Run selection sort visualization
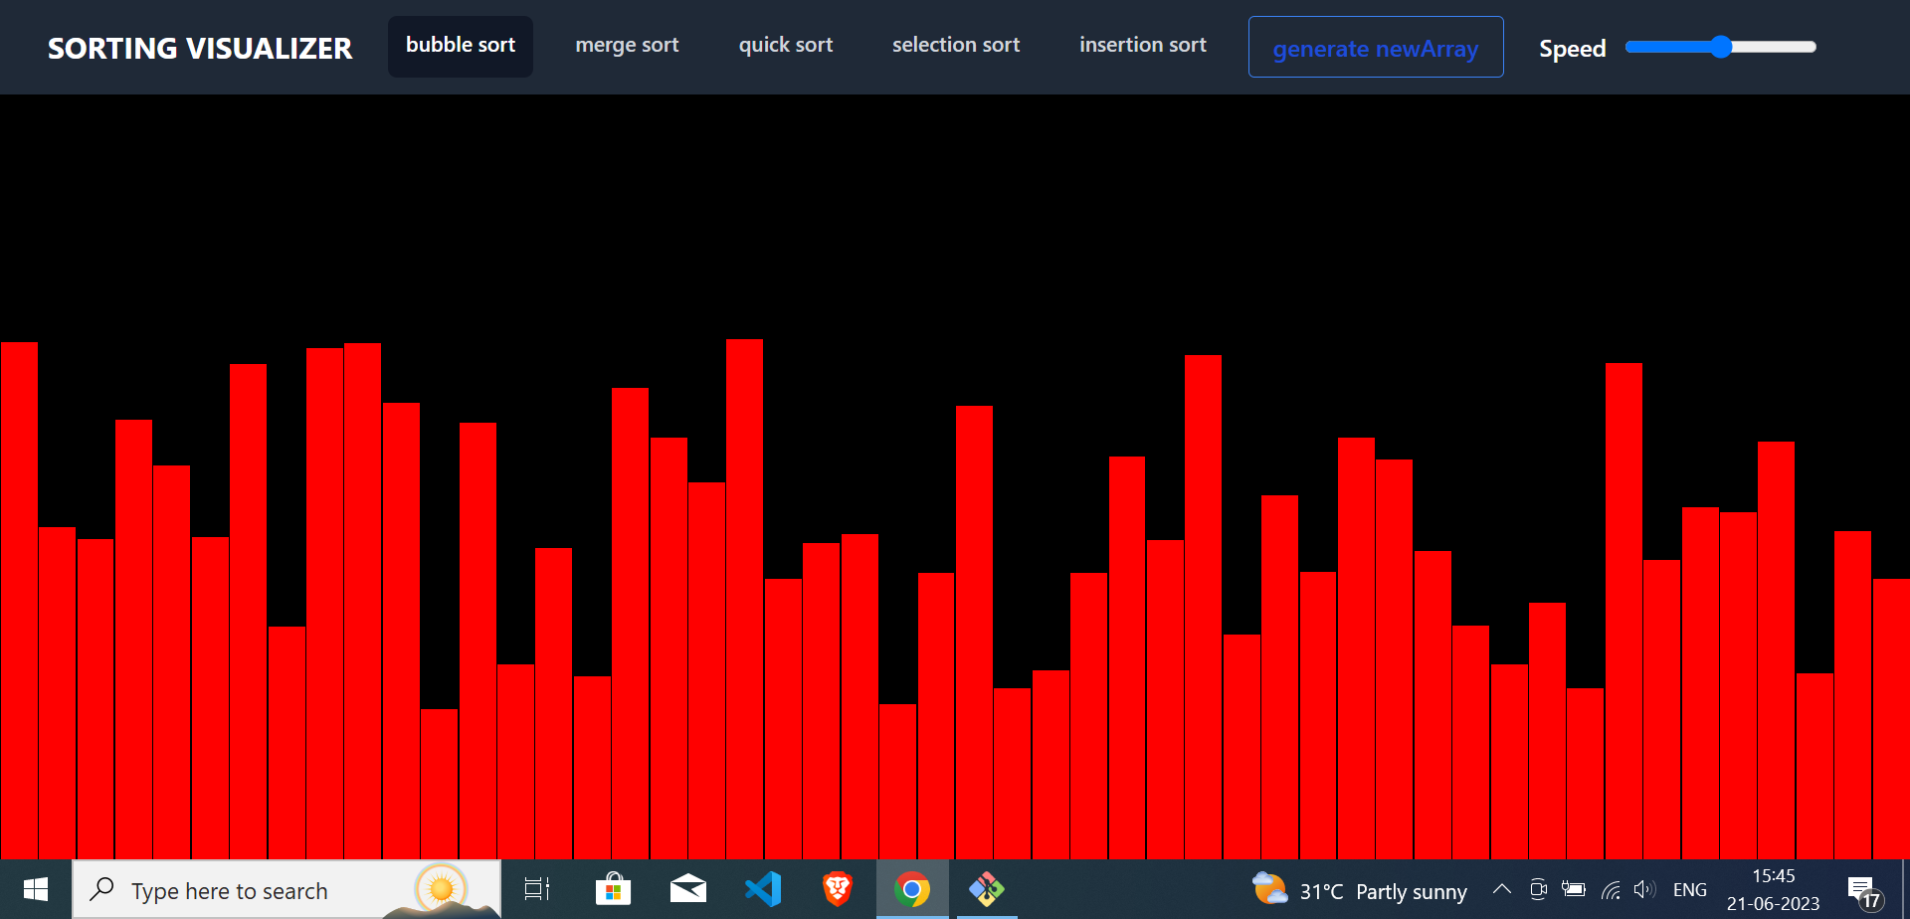 click(x=956, y=45)
